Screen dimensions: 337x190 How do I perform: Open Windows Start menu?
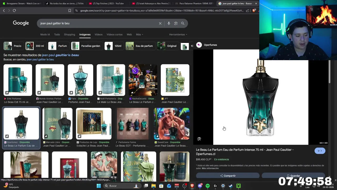point(98,186)
